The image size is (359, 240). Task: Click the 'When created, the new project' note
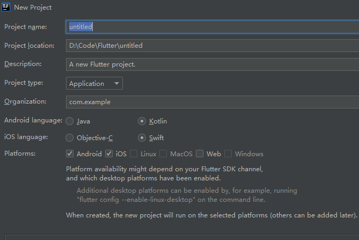(211, 215)
